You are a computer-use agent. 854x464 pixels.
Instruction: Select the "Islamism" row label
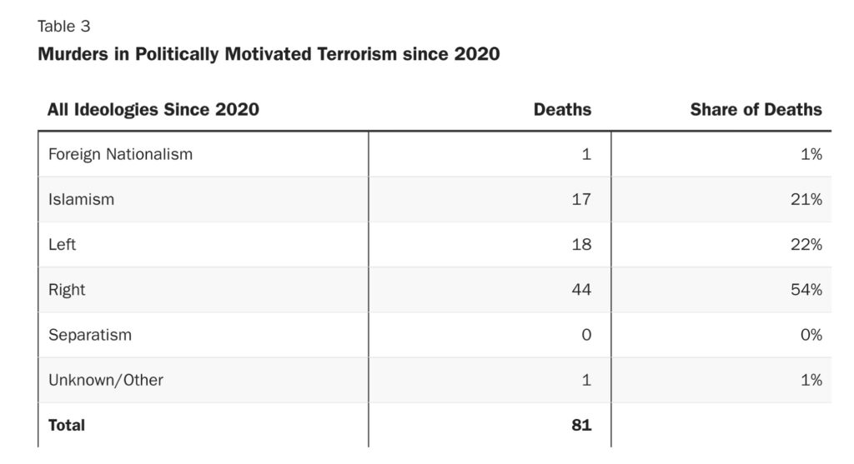pos(81,199)
